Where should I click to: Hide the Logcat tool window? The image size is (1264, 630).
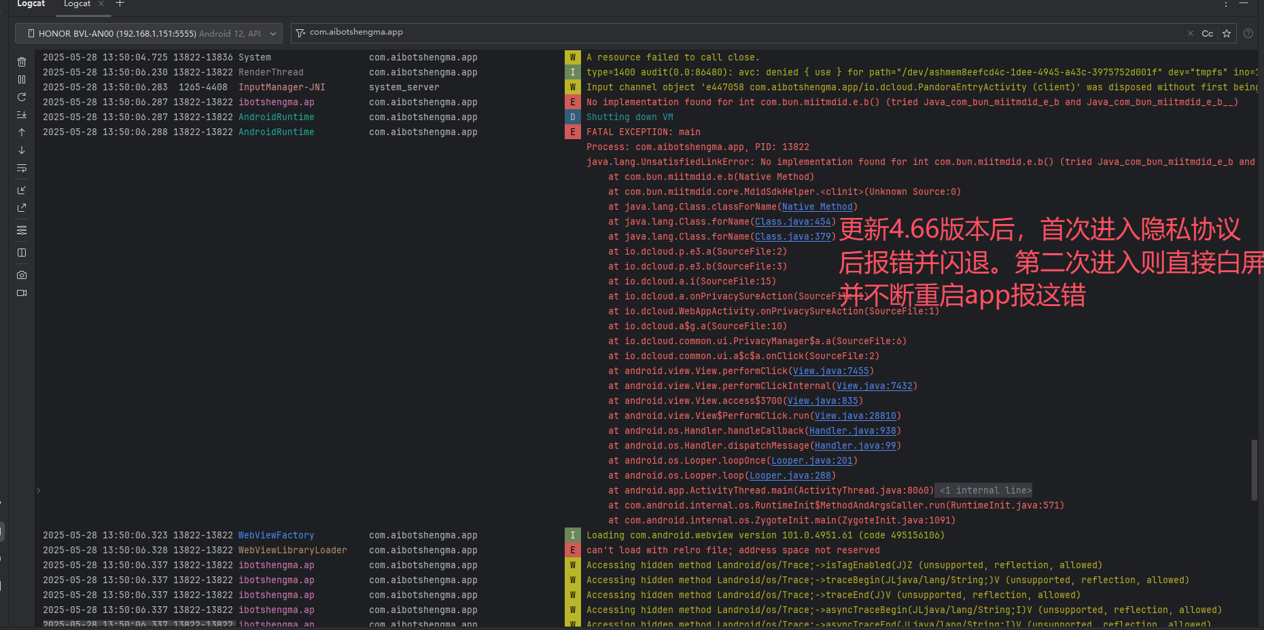click(1244, 4)
